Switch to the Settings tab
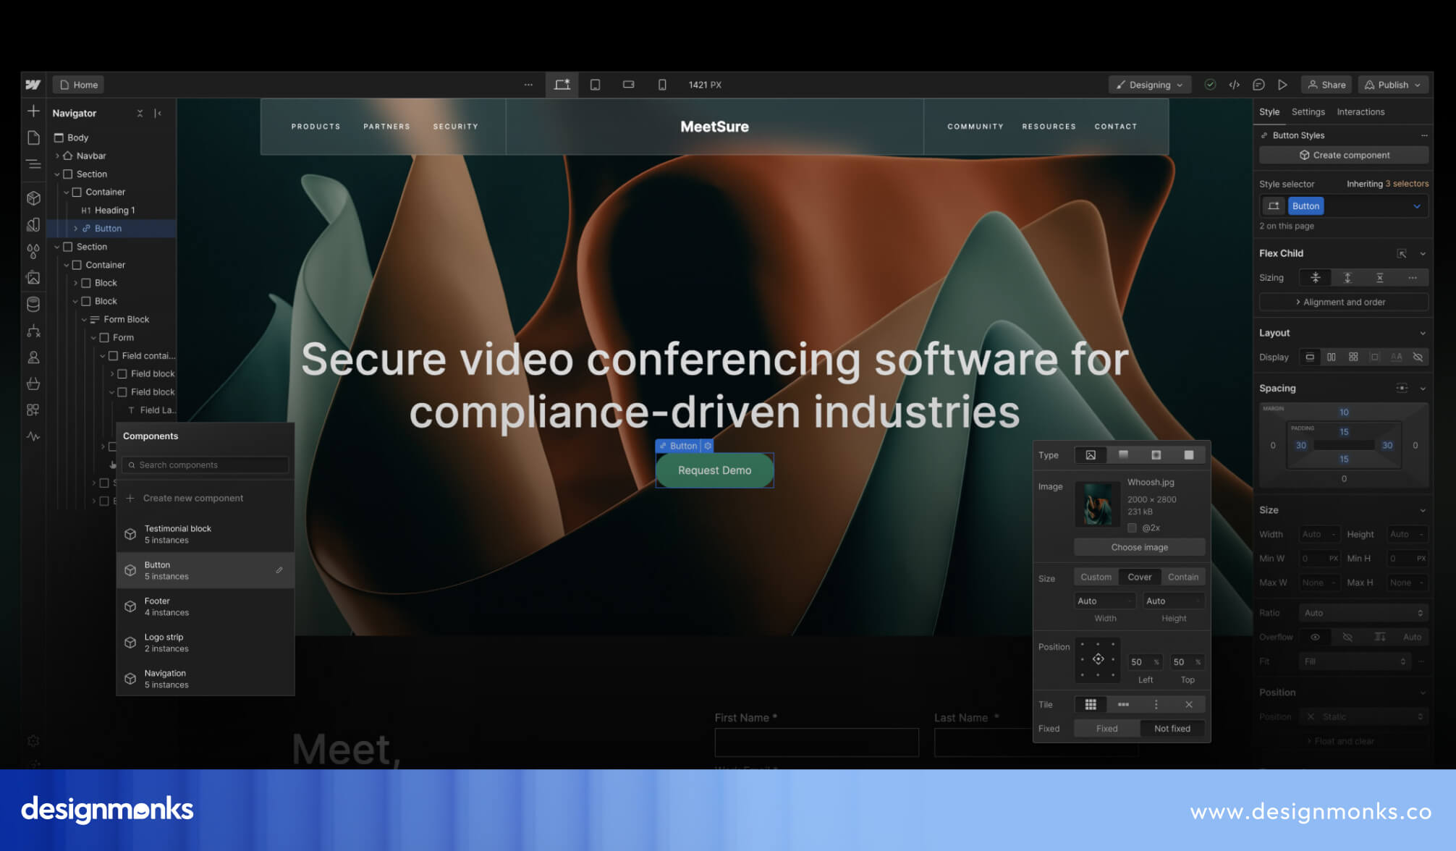Screen dimensions: 1456x851 [1308, 111]
